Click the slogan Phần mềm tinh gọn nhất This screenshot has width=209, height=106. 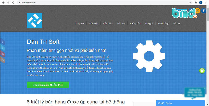pos(67,50)
